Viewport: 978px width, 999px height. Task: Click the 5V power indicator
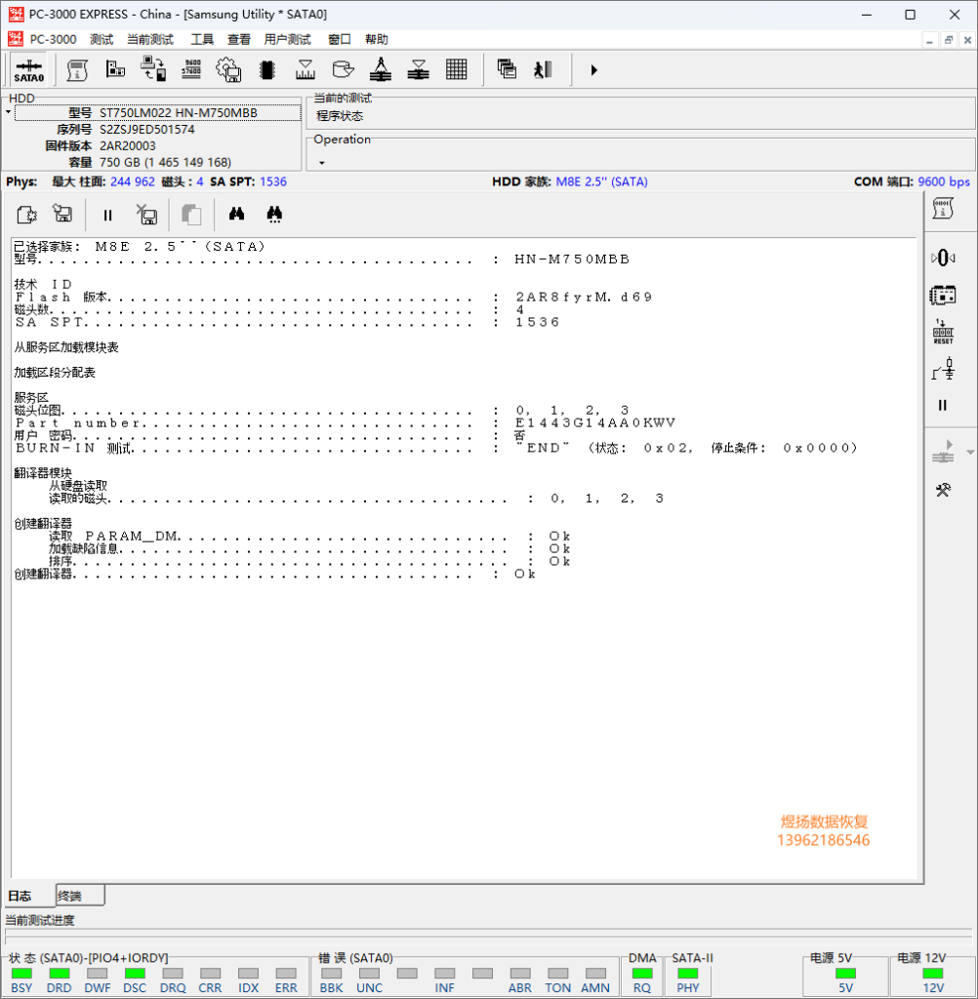tap(845, 974)
